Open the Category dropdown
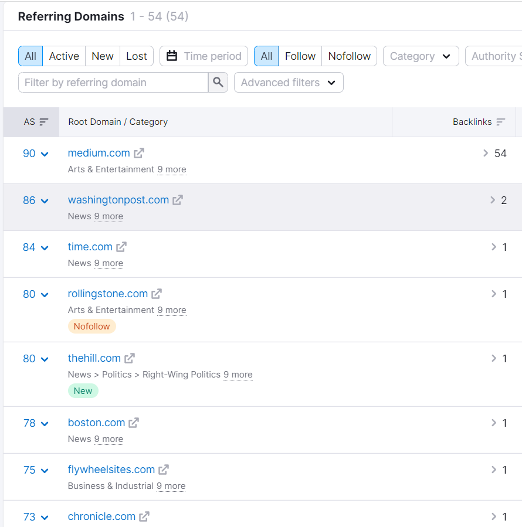The height and width of the screenshot is (527, 522). pyautogui.click(x=421, y=56)
